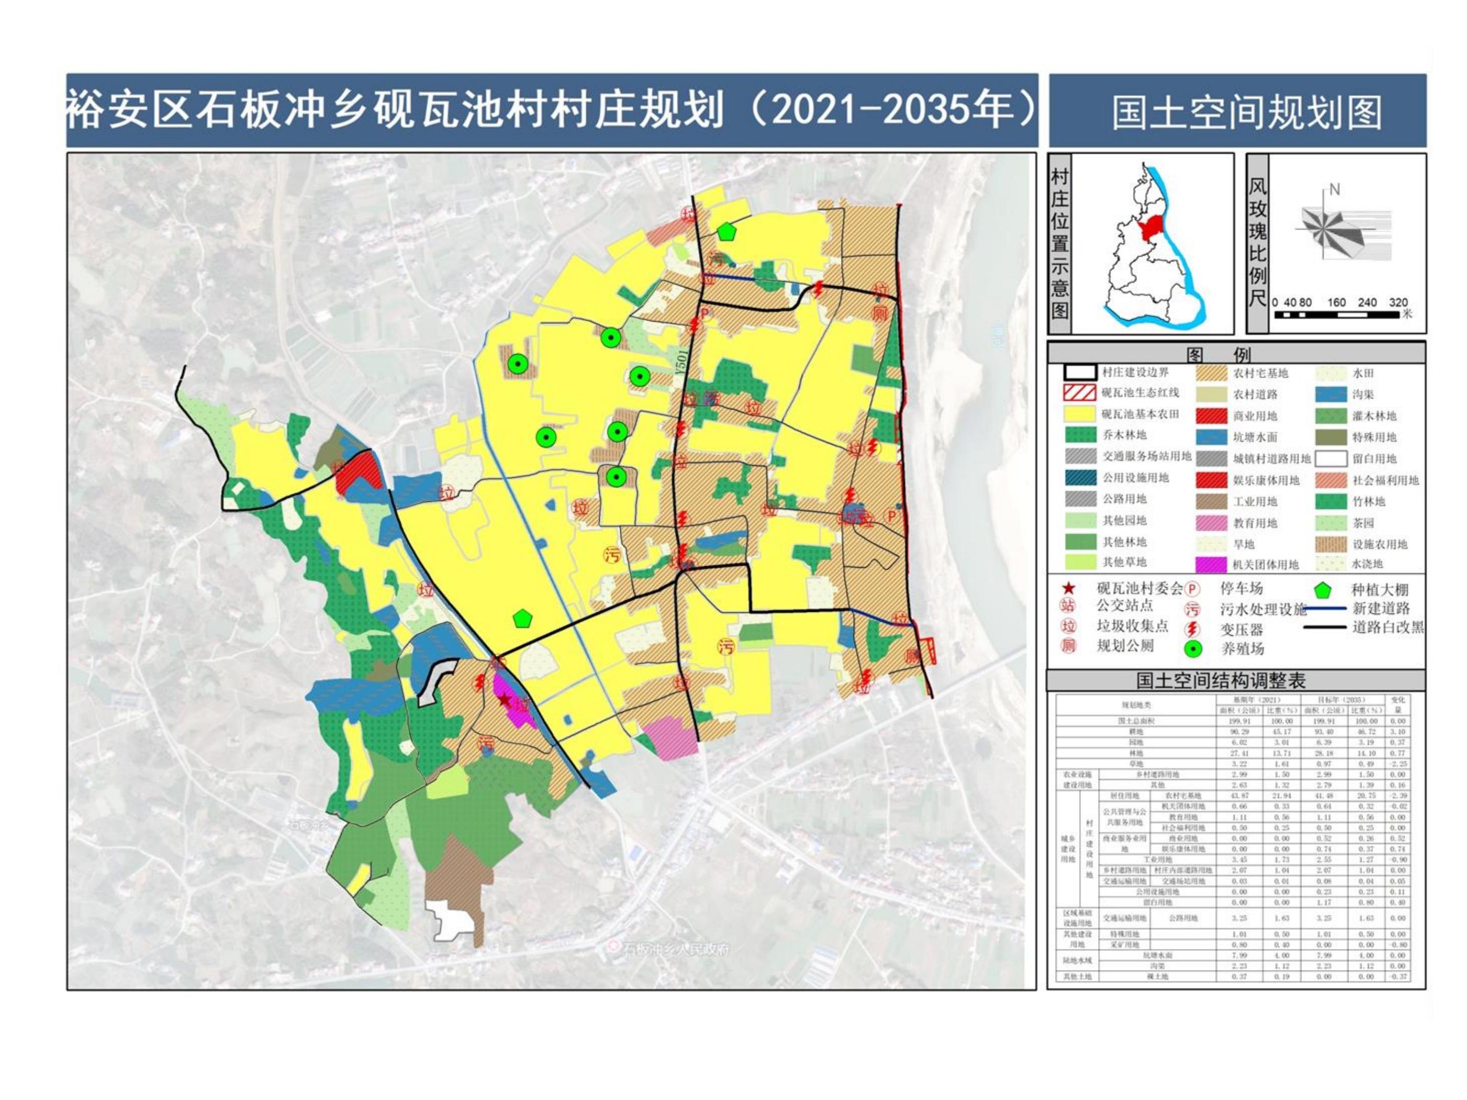1467x1100 pixels.
Task: Click the 风玫瑰比例尺 vertical label
Action: coord(1257,241)
